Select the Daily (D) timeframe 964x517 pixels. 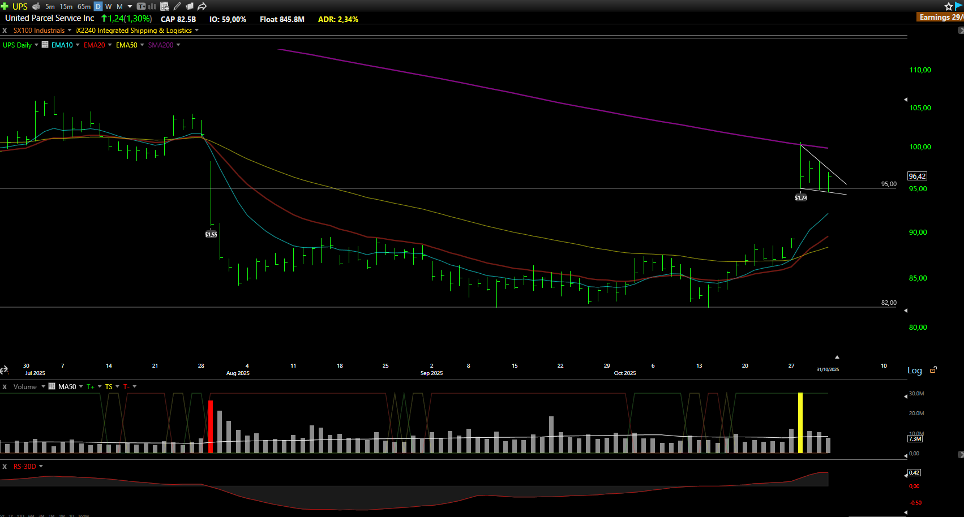point(98,6)
